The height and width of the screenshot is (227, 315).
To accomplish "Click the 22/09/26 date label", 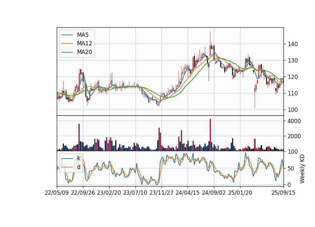I will [x=83, y=193].
